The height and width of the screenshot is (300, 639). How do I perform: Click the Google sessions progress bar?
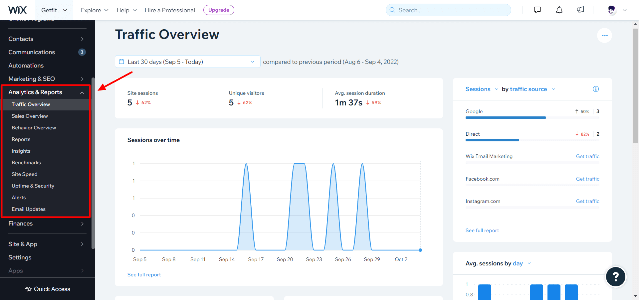pos(506,118)
